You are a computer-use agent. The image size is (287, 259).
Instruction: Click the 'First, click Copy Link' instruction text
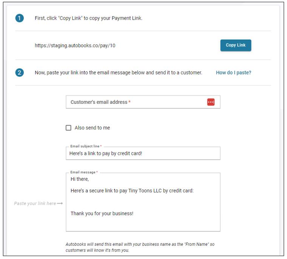[x=88, y=18]
